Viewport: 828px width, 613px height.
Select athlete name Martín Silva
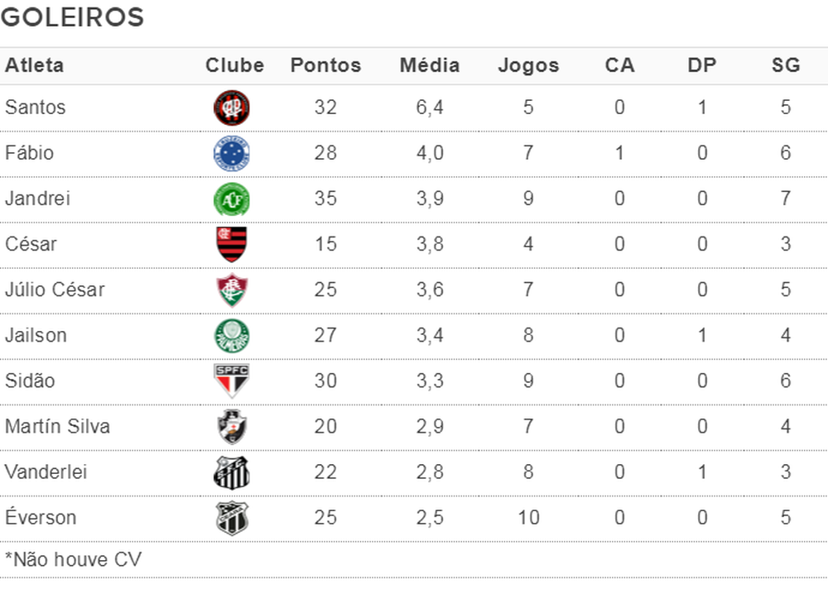tap(57, 427)
